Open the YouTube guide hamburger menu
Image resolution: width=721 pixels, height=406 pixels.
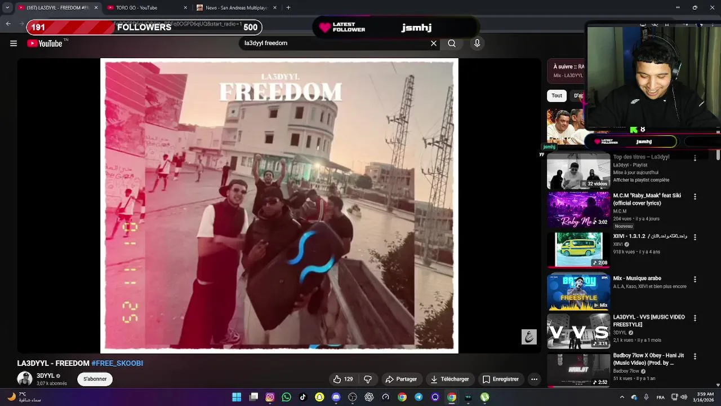(14, 43)
